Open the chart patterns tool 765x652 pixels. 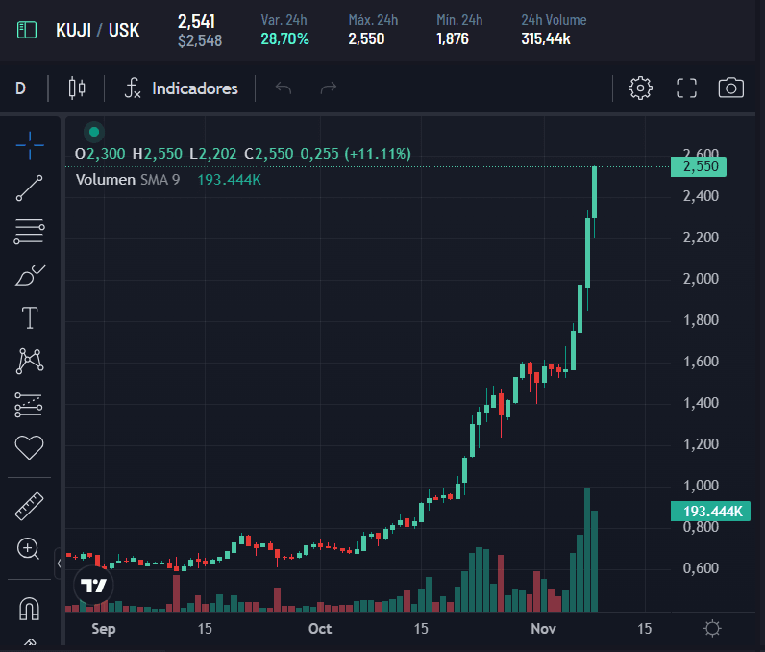(30, 361)
